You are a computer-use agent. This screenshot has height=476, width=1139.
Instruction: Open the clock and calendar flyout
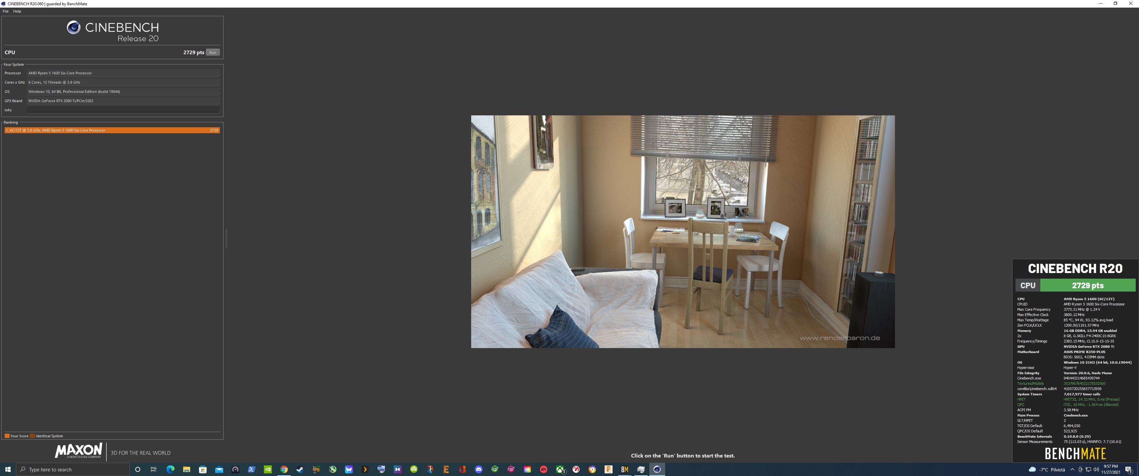click(1111, 469)
